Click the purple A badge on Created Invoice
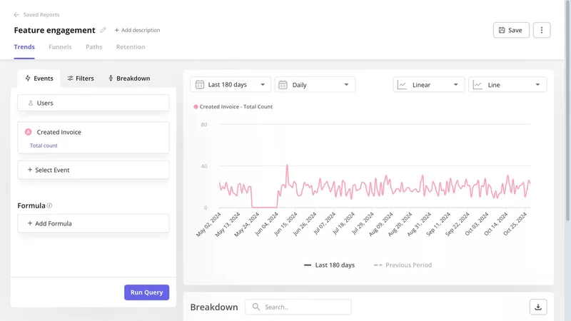This screenshot has width=571, height=321. coord(29,132)
